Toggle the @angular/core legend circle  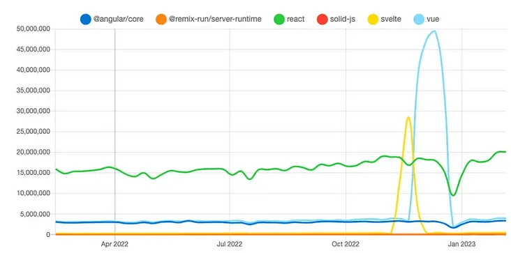point(85,20)
